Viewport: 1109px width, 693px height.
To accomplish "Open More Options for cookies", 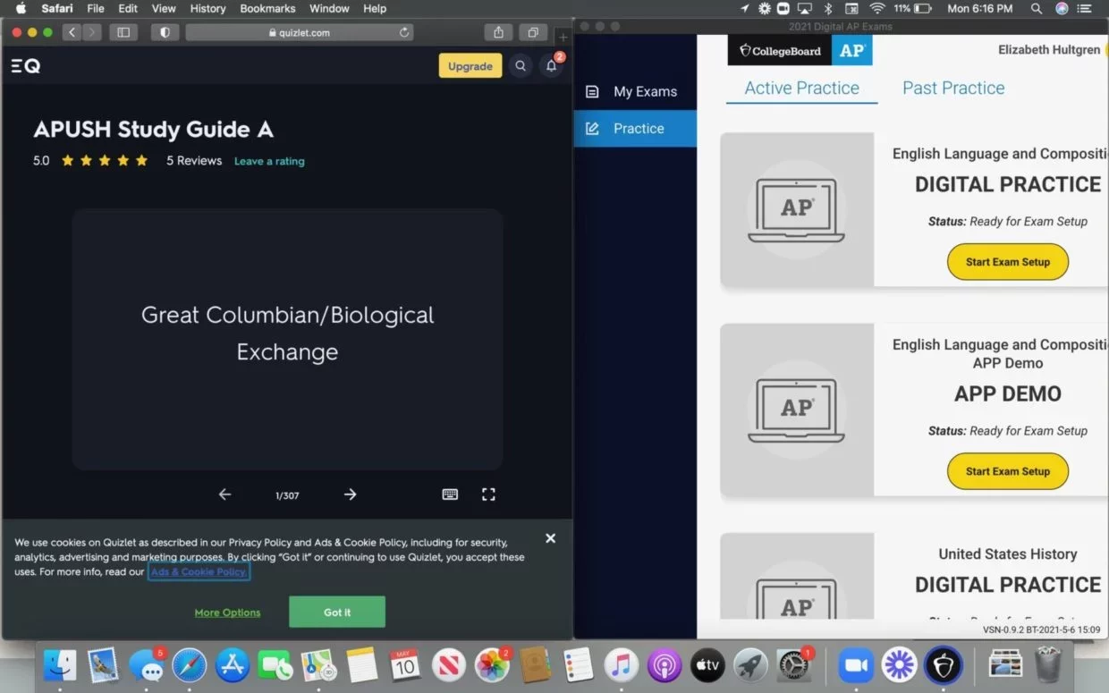I will 228,613.
